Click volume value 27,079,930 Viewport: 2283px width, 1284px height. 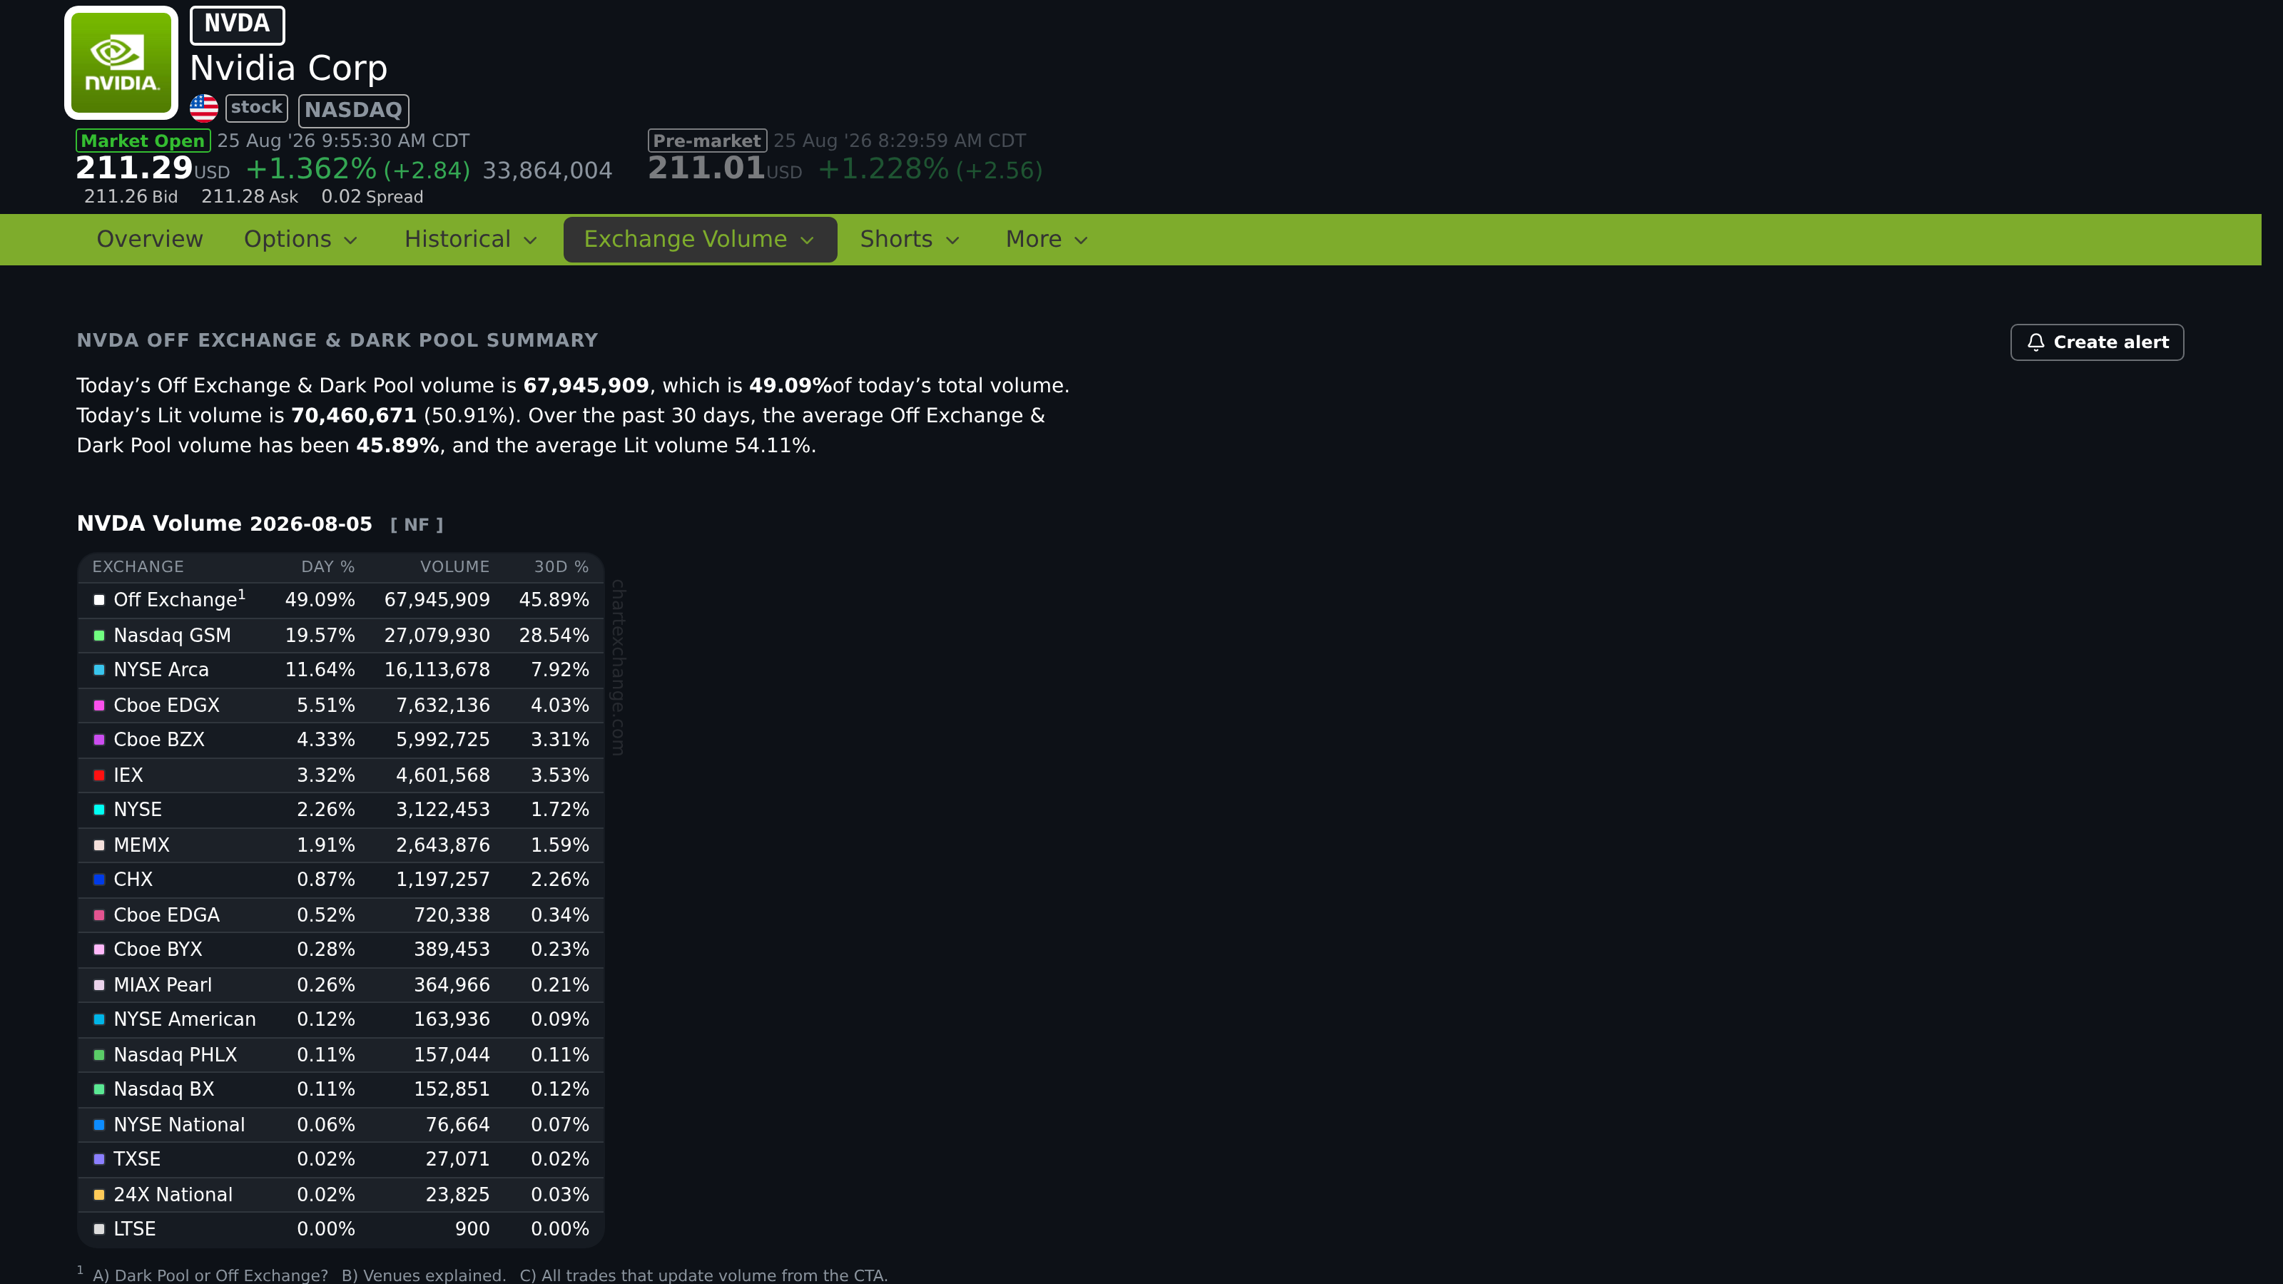click(437, 636)
